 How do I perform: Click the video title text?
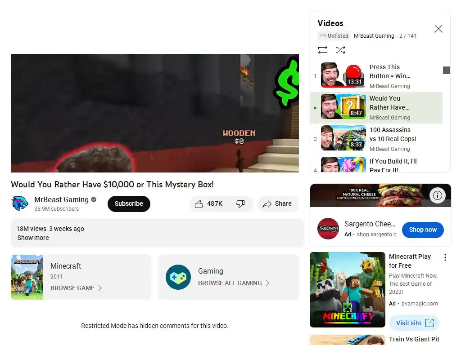pyautogui.click(x=112, y=185)
